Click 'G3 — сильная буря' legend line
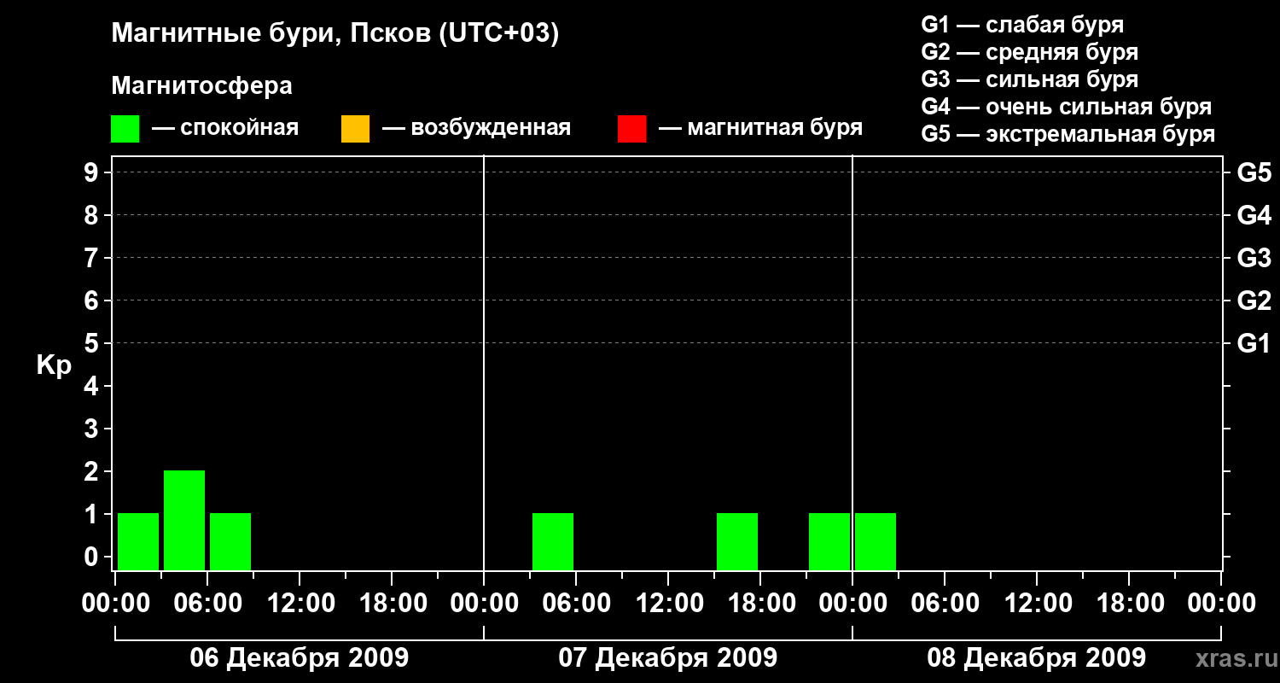The image size is (1280, 683). coord(1030,79)
